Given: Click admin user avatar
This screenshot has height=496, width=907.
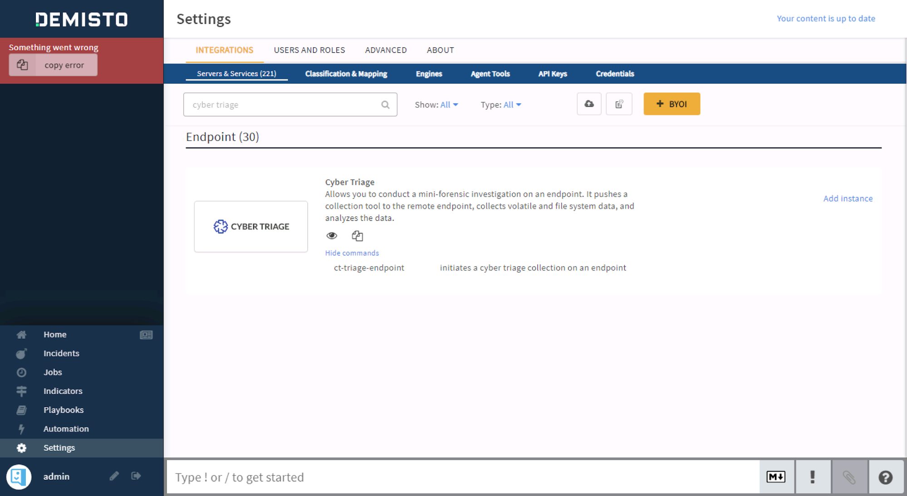Looking at the screenshot, I should (19, 477).
